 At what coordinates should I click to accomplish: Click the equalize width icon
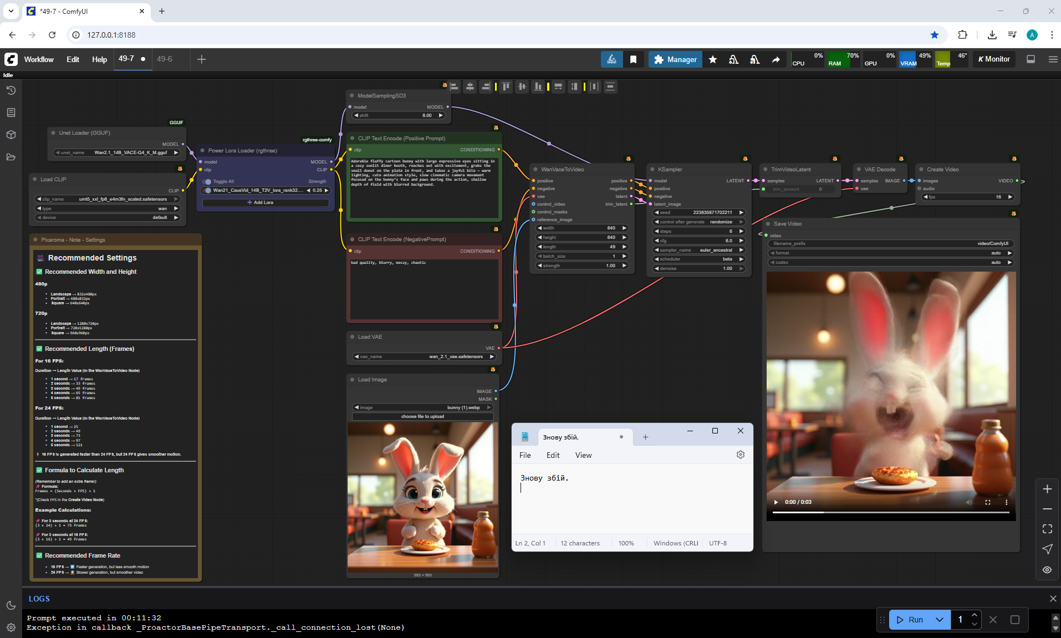(x=558, y=86)
